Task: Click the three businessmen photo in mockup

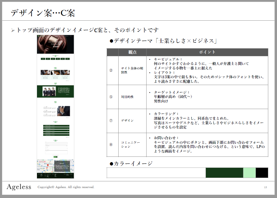Action: (49, 91)
